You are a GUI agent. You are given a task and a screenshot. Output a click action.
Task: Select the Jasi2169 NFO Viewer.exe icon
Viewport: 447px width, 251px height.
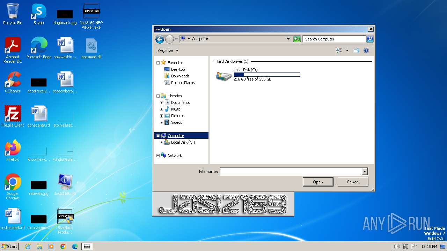[91, 16]
